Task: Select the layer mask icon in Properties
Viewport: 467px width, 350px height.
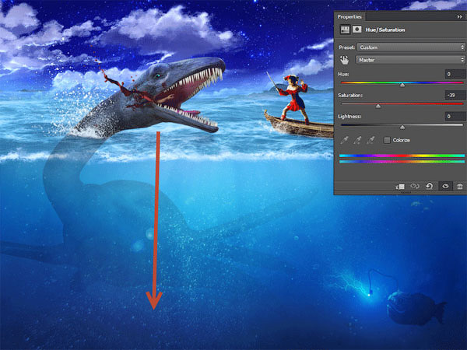Action: (356, 30)
